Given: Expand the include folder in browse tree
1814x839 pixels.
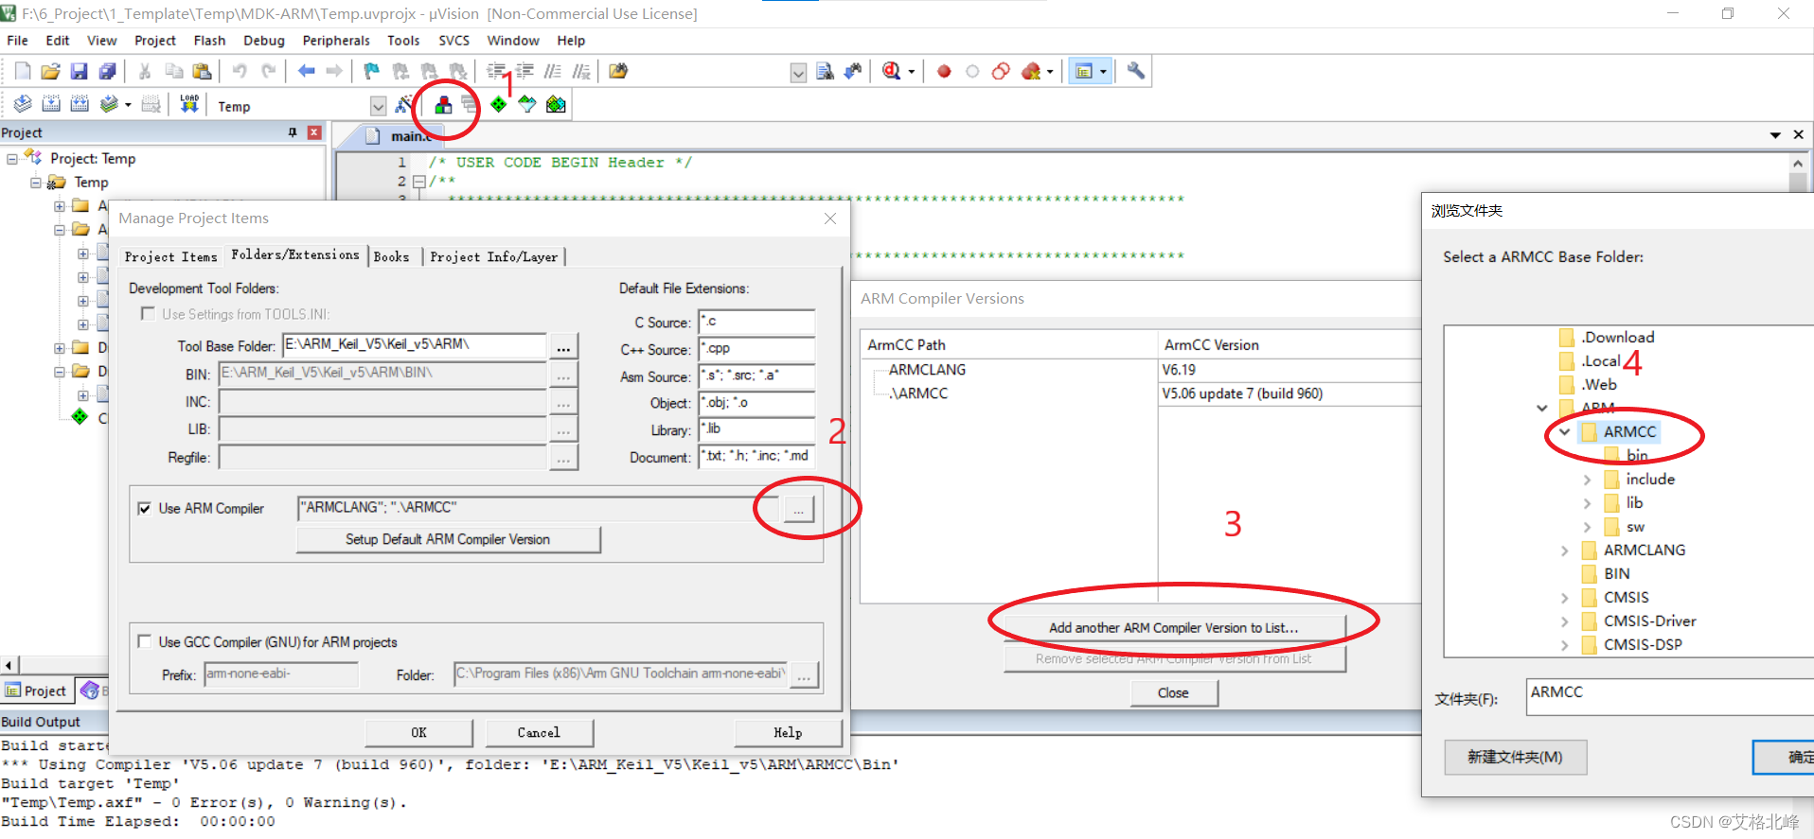Looking at the screenshot, I should click(x=1588, y=480).
